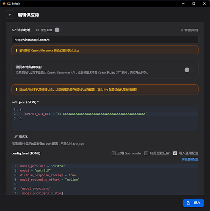Click the config.toml (TOML) label
Screen dimensions: 210x211
point(26,153)
